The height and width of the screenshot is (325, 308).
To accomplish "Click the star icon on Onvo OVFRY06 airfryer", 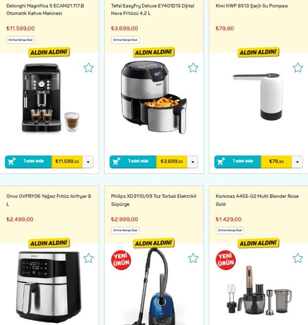I will [x=88, y=258].
